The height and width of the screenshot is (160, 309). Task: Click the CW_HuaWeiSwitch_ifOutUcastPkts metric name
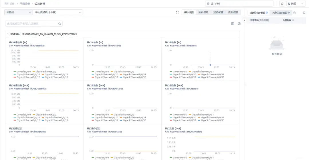click(28, 89)
